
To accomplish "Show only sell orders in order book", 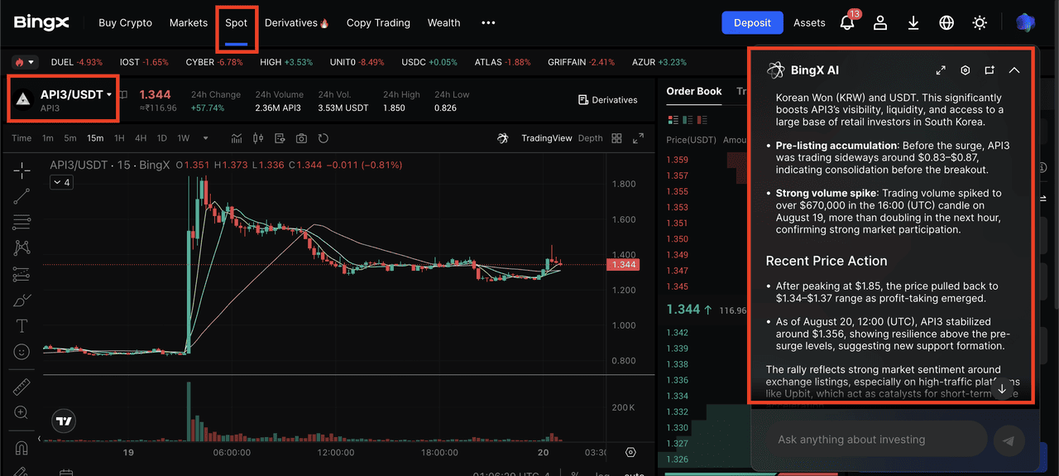I will [703, 121].
